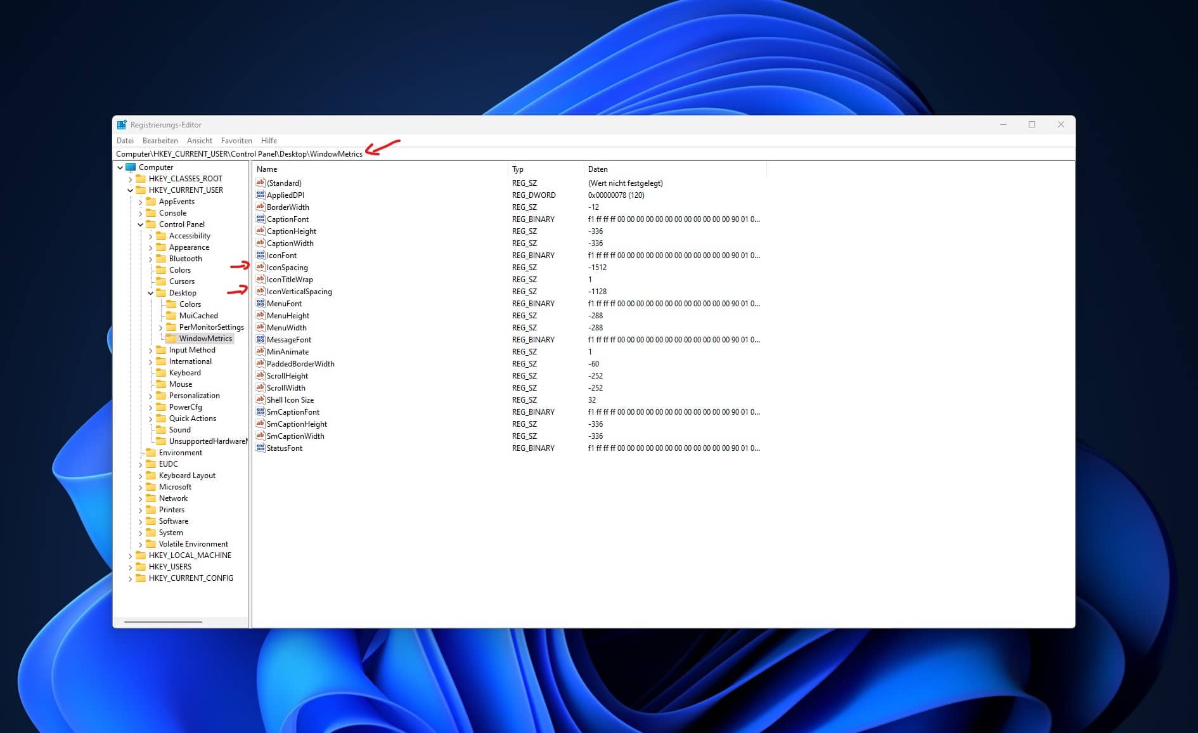Select the MenuHeight value name

(x=288, y=316)
